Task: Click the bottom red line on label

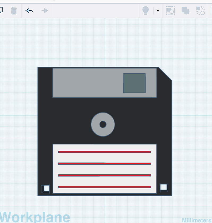Action: pos(104,187)
